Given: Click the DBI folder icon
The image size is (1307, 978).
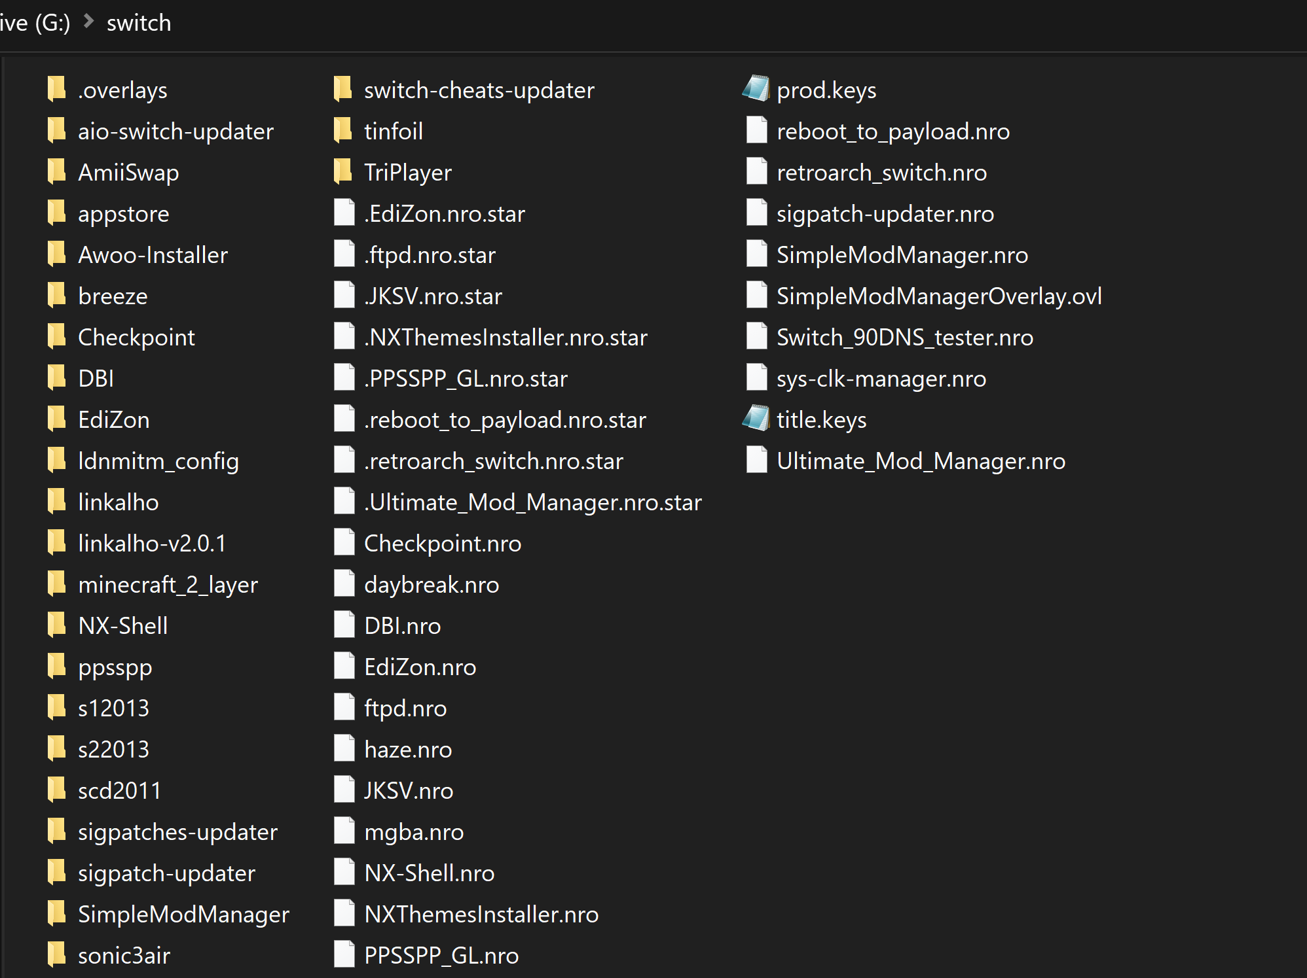Looking at the screenshot, I should coord(57,377).
